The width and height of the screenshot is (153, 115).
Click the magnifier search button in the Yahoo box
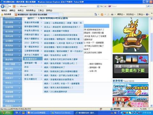coord(148,6)
